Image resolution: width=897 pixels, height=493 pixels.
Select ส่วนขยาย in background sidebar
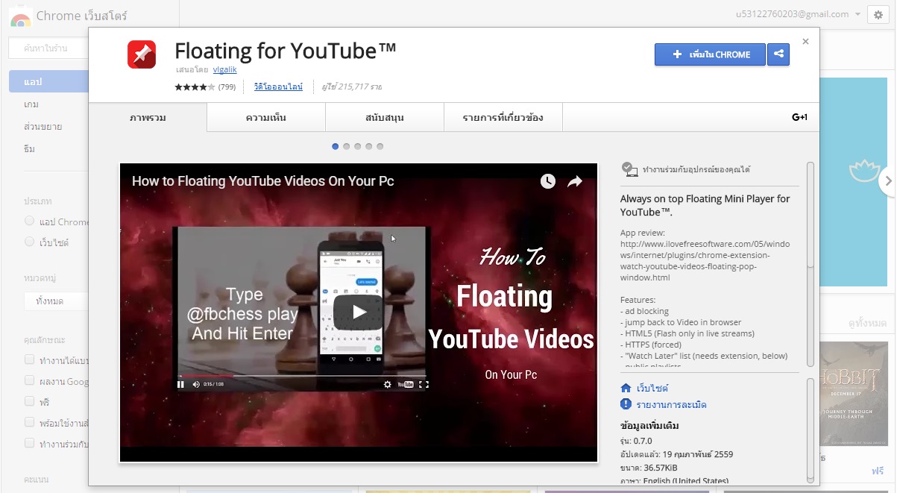pyautogui.click(x=43, y=126)
